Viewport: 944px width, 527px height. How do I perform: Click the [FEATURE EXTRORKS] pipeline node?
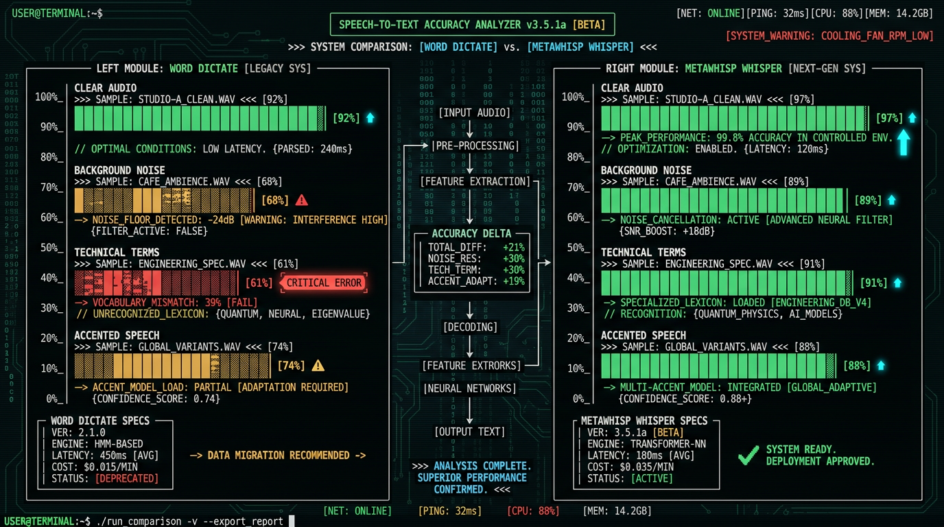point(472,366)
